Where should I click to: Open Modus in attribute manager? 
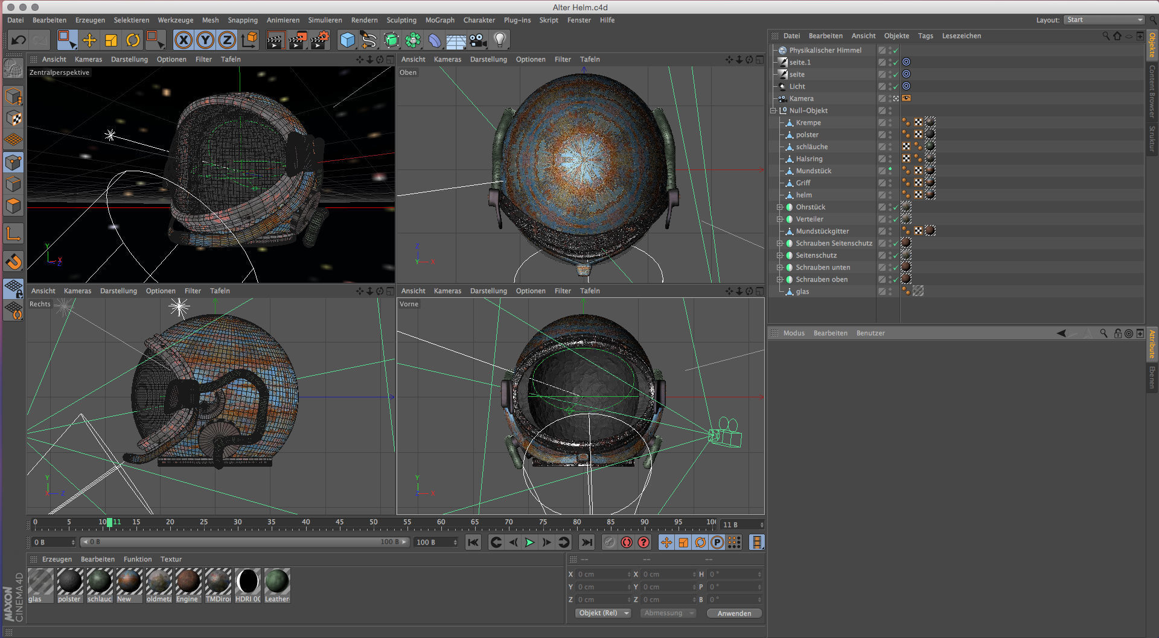[x=794, y=333]
